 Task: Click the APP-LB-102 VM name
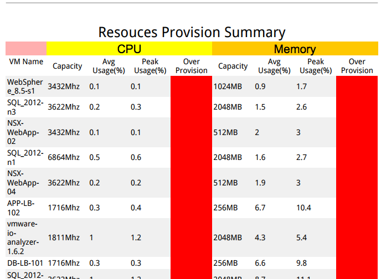tap(22, 208)
